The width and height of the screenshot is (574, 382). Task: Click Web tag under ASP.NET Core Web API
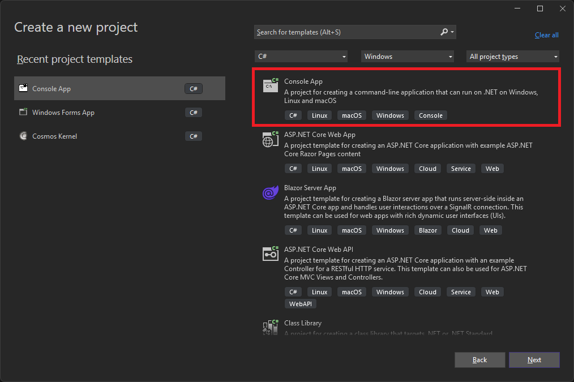coord(492,292)
